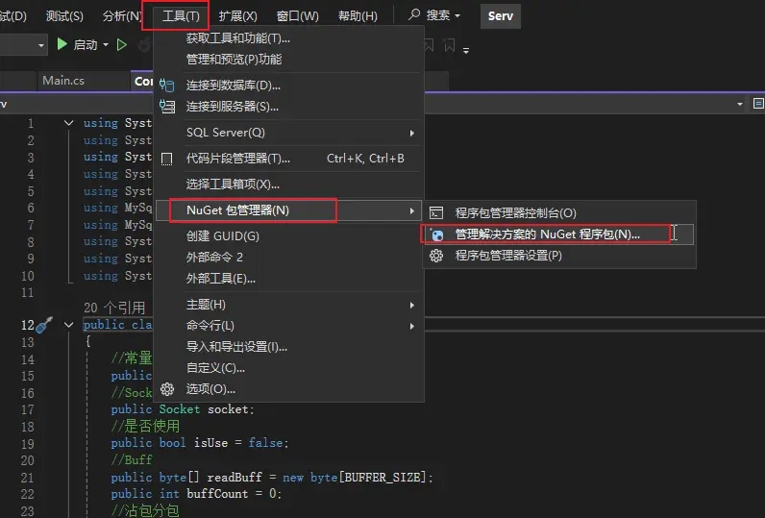Screen dimensions: 765x518
Task: Click the package manager settings gear icon
Action: (x=436, y=256)
